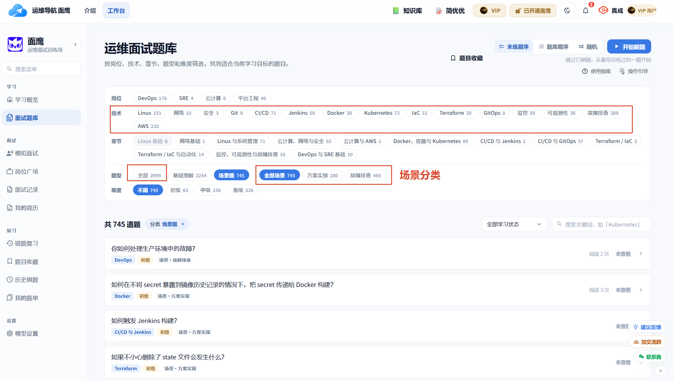674x381 pixels.
Task: Go to 学习概览 in the sidebar
Action: 41,99
